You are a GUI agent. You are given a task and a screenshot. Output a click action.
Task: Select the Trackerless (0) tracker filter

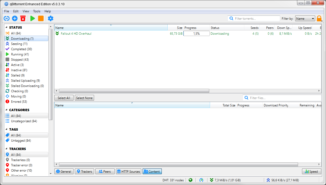[26, 160]
